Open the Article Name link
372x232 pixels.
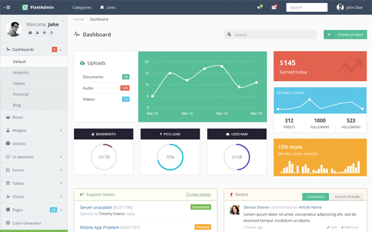click(310, 207)
